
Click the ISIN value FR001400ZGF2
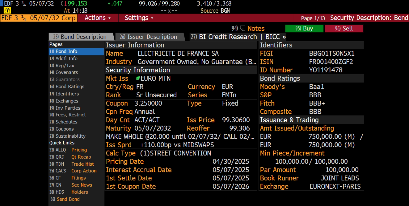[x=331, y=62]
